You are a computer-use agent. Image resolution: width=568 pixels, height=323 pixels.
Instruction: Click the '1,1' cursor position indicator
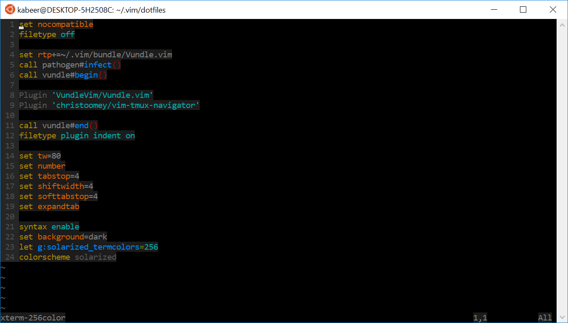point(480,318)
